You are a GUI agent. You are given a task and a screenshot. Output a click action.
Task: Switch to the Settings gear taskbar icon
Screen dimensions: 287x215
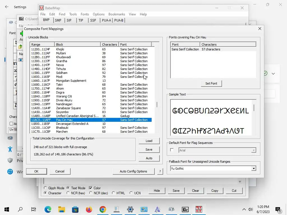click(x=130, y=209)
